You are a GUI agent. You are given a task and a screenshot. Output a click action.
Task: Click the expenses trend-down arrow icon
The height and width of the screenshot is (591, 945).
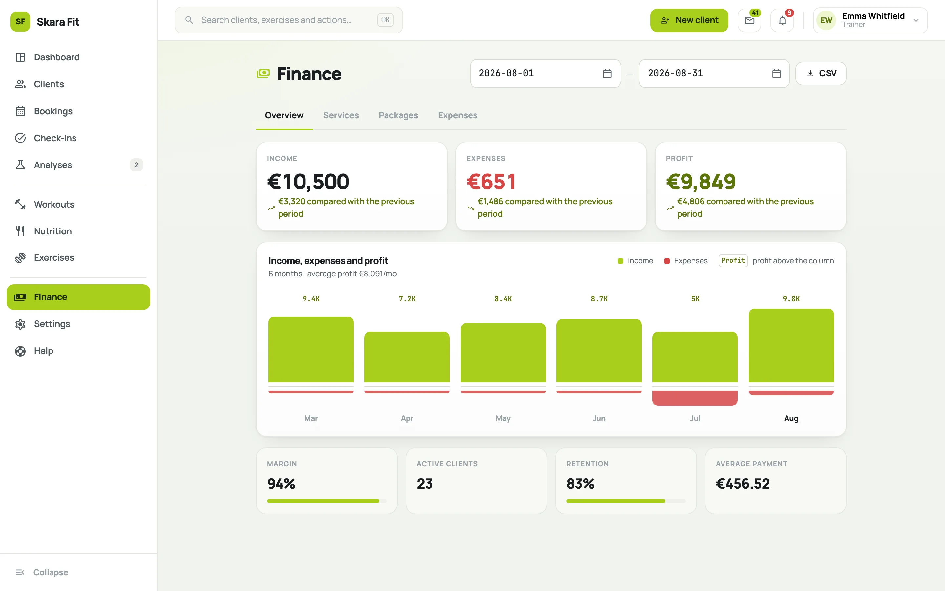471,208
